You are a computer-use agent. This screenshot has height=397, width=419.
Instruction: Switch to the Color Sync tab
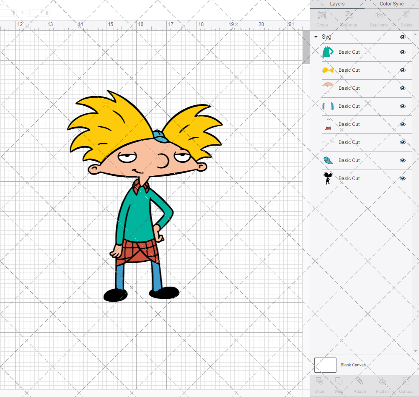(x=391, y=4)
